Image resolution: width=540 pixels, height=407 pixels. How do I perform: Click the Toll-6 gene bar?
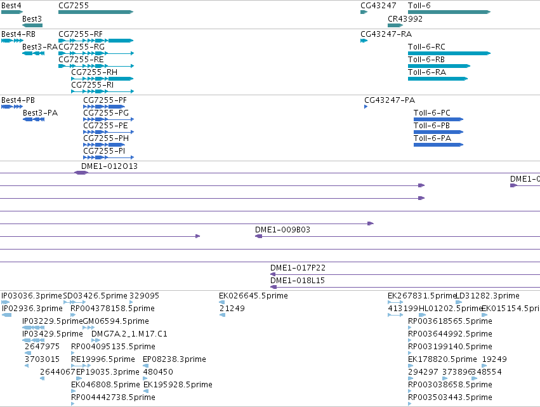coord(449,12)
